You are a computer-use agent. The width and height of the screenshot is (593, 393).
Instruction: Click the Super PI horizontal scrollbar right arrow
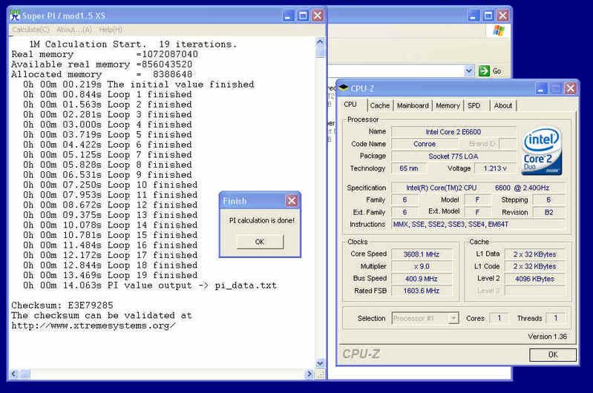(x=309, y=374)
